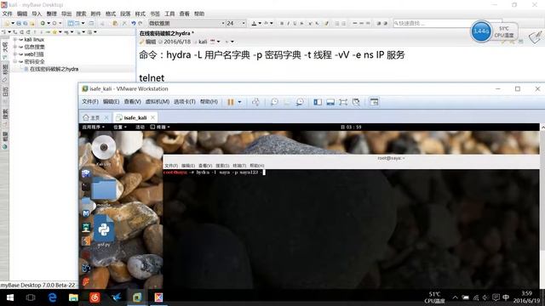Click the myBase icon on the taskbar
The height and width of the screenshot is (306, 545).
point(158,297)
